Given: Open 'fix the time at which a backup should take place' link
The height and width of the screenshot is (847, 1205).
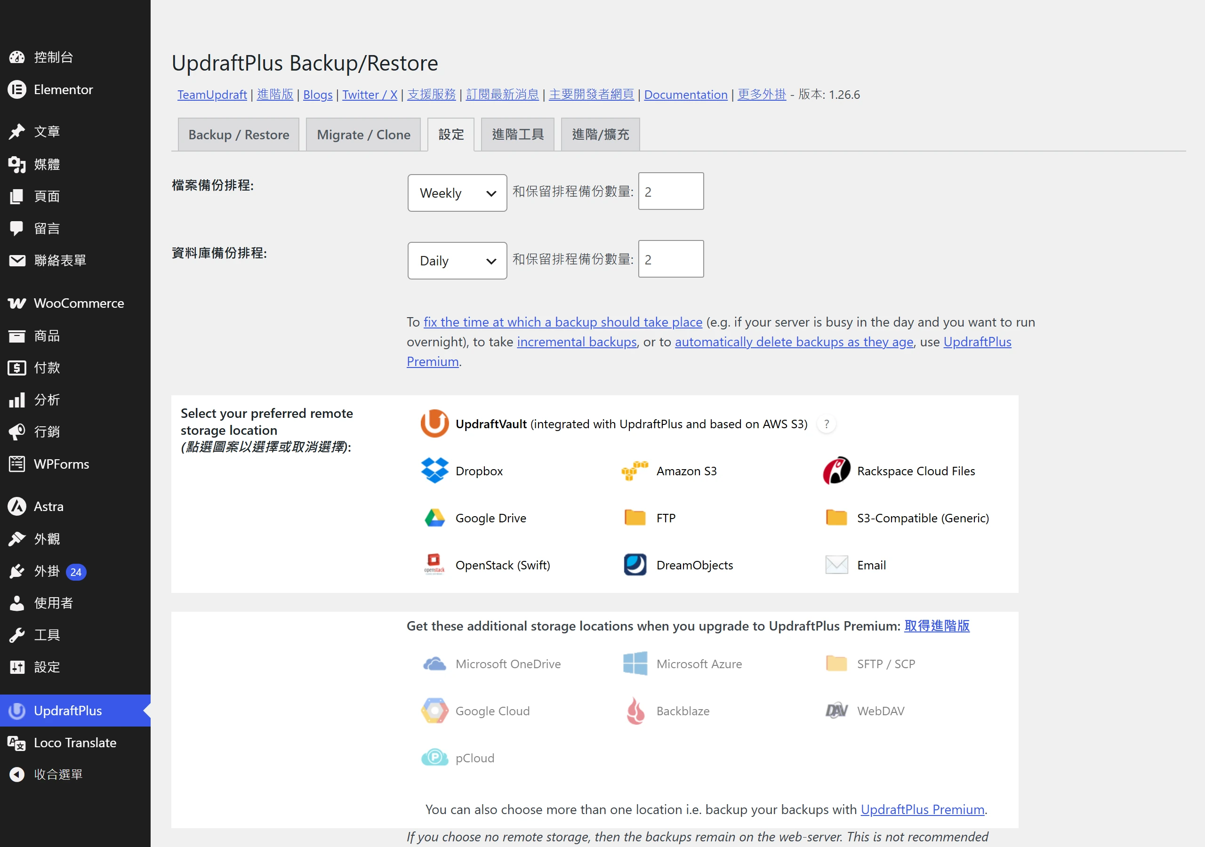Looking at the screenshot, I should click(x=562, y=322).
